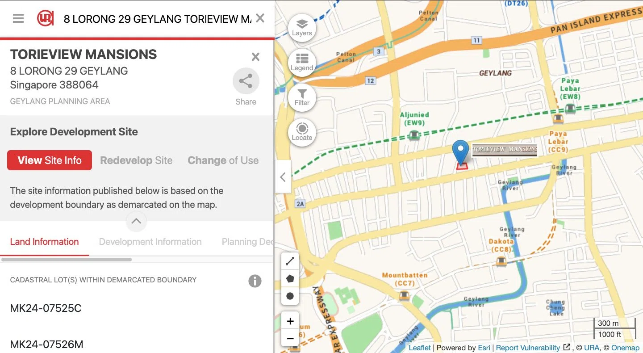This screenshot has width=643, height=353.
Task: Select the circle draw tool
Action: 290,296
